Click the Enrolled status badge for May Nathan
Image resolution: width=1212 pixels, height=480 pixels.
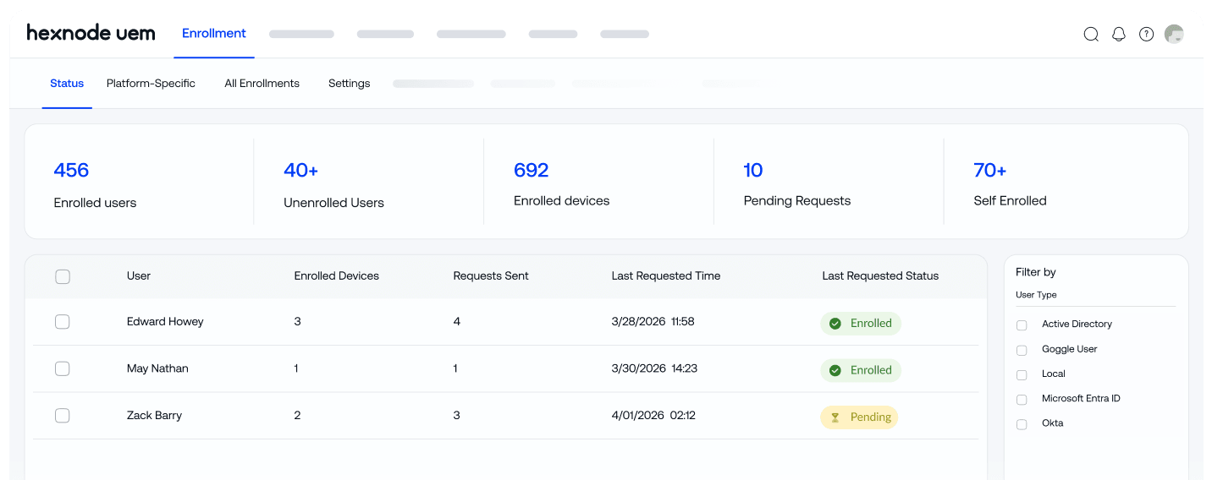[861, 370]
